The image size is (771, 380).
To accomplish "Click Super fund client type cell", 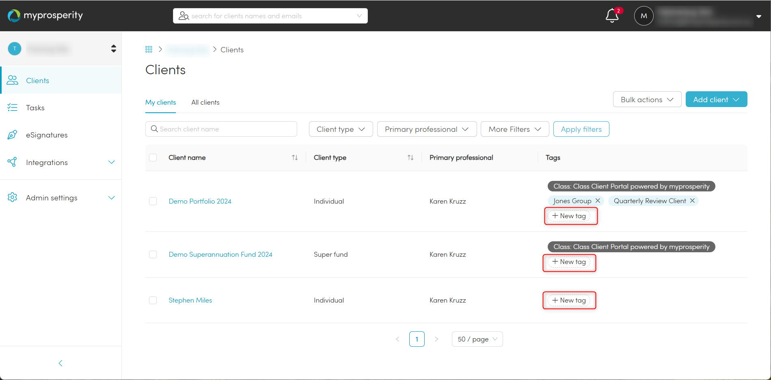I will point(330,254).
